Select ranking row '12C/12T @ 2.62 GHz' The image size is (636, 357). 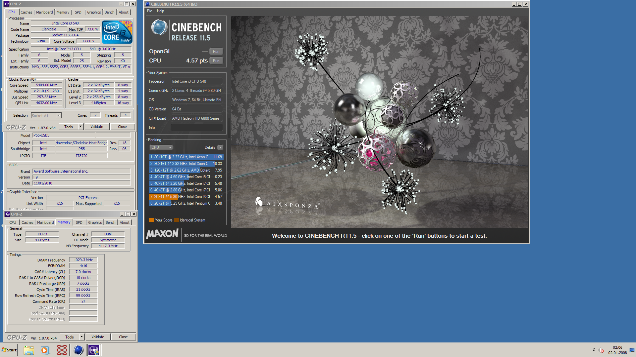[x=186, y=170]
